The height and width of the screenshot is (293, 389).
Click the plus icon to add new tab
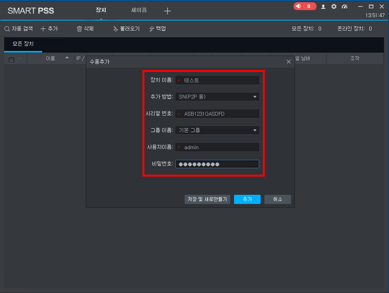[x=167, y=11]
